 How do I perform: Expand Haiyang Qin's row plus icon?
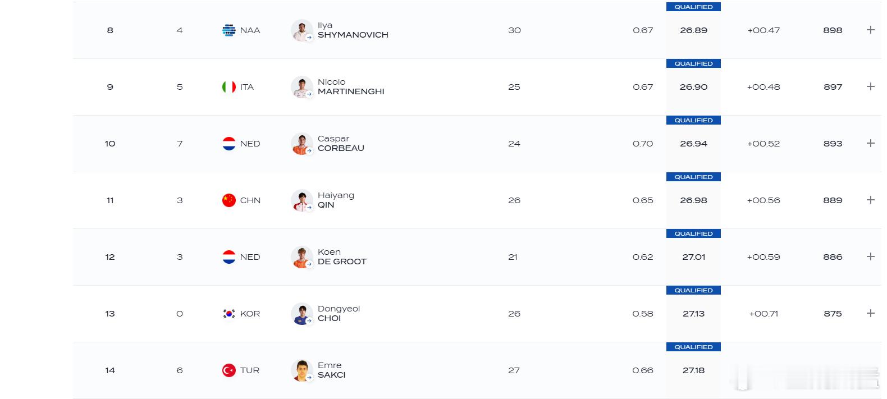click(871, 200)
